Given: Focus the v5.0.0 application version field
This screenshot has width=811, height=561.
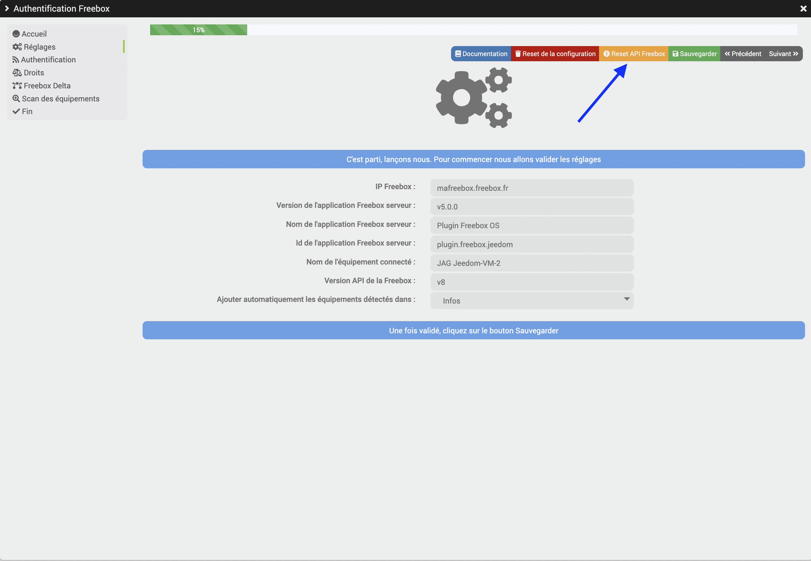Looking at the screenshot, I should pos(532,207).
